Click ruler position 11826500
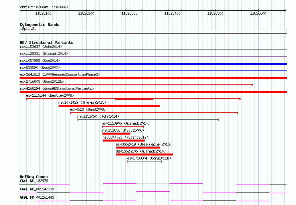The width and height of the screenshot is (296, 205). pyautogui.click(x=215, y=13)
